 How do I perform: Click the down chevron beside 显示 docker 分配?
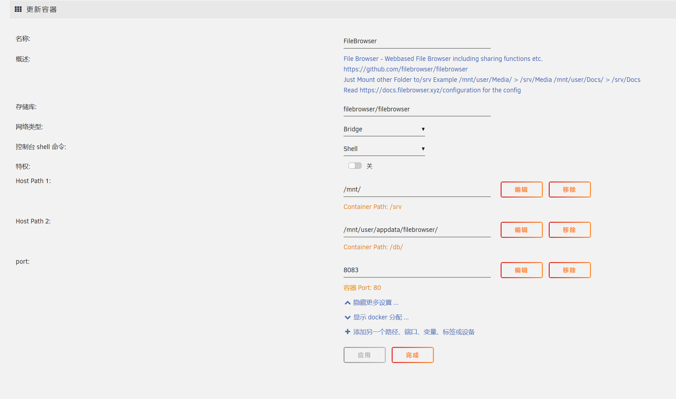pyautogui.click(x=347, y=317)
